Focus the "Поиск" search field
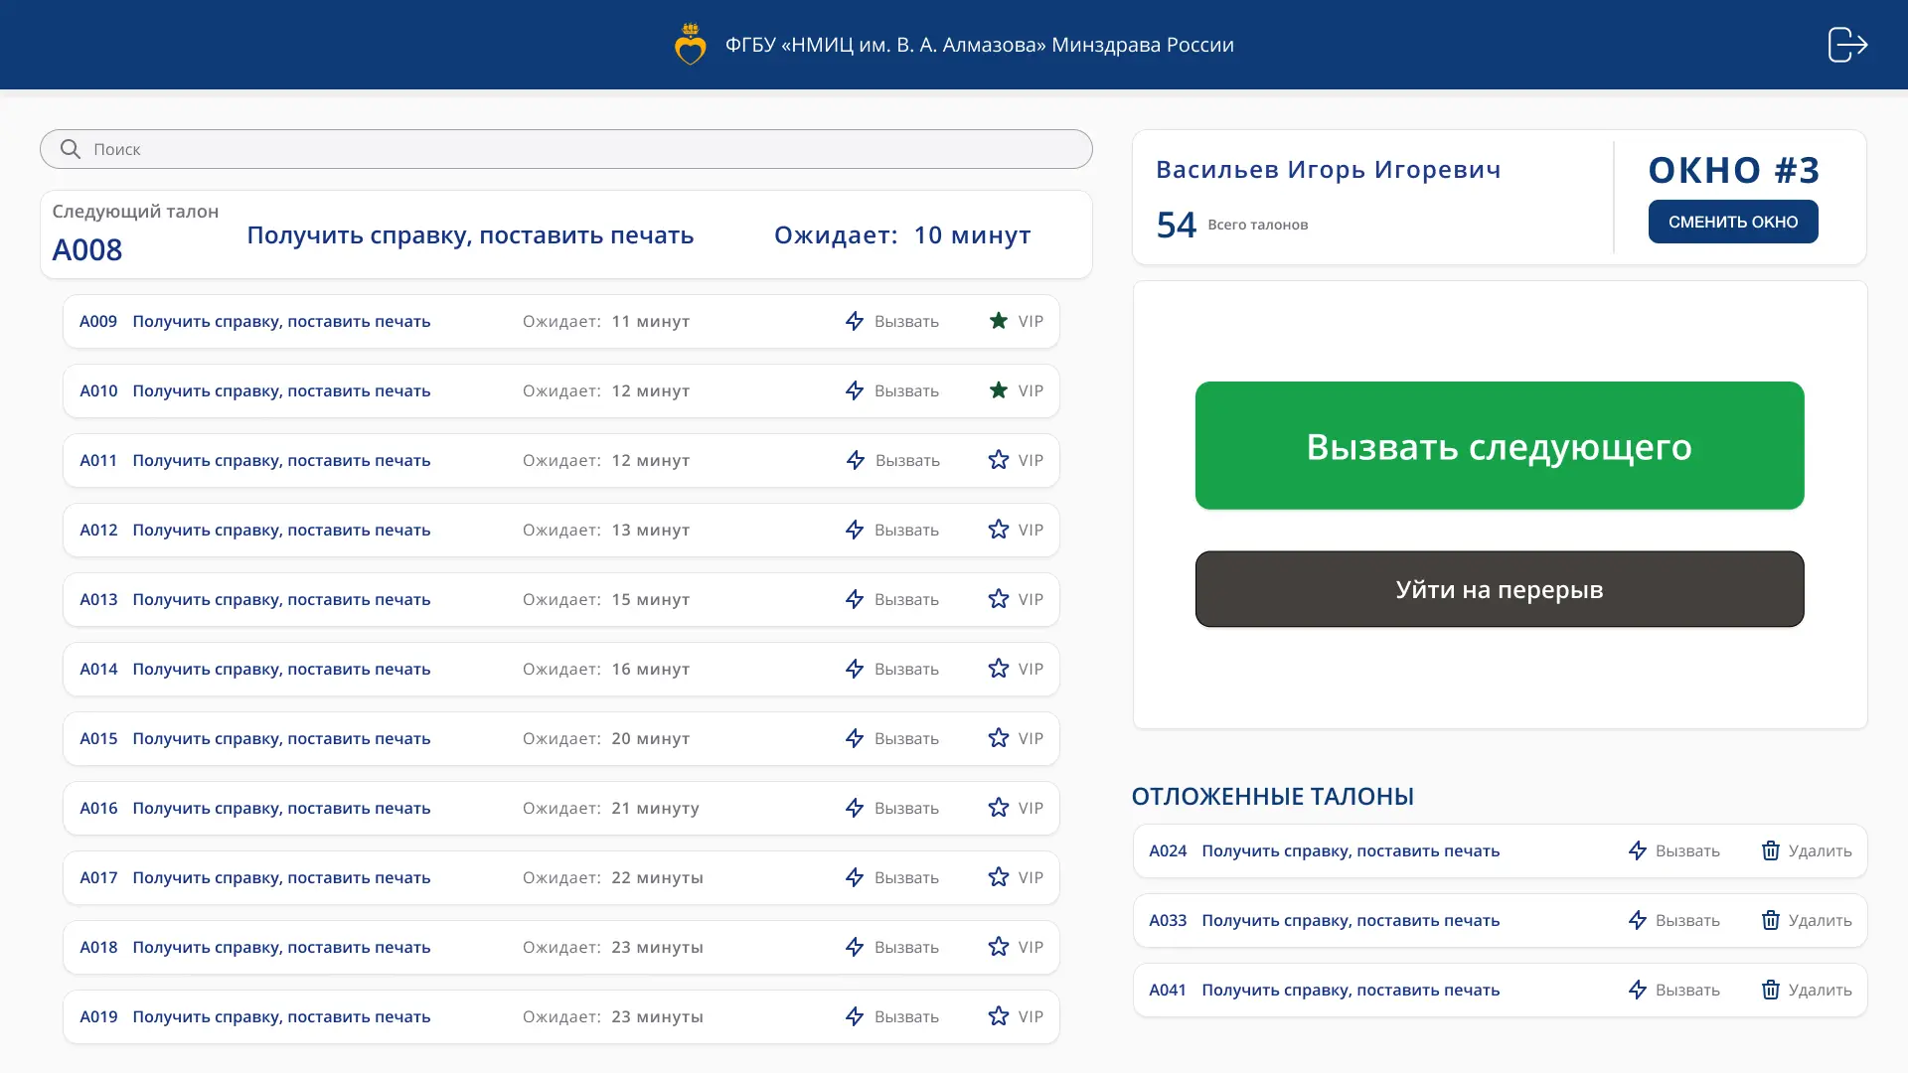 point(566,149)
